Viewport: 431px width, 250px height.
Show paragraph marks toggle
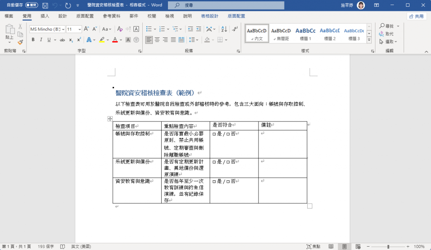coord(235,29)
